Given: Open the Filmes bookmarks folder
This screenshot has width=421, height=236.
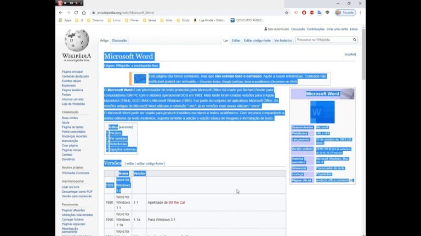Looking at the screenshot, I should [x=132, y=20].
